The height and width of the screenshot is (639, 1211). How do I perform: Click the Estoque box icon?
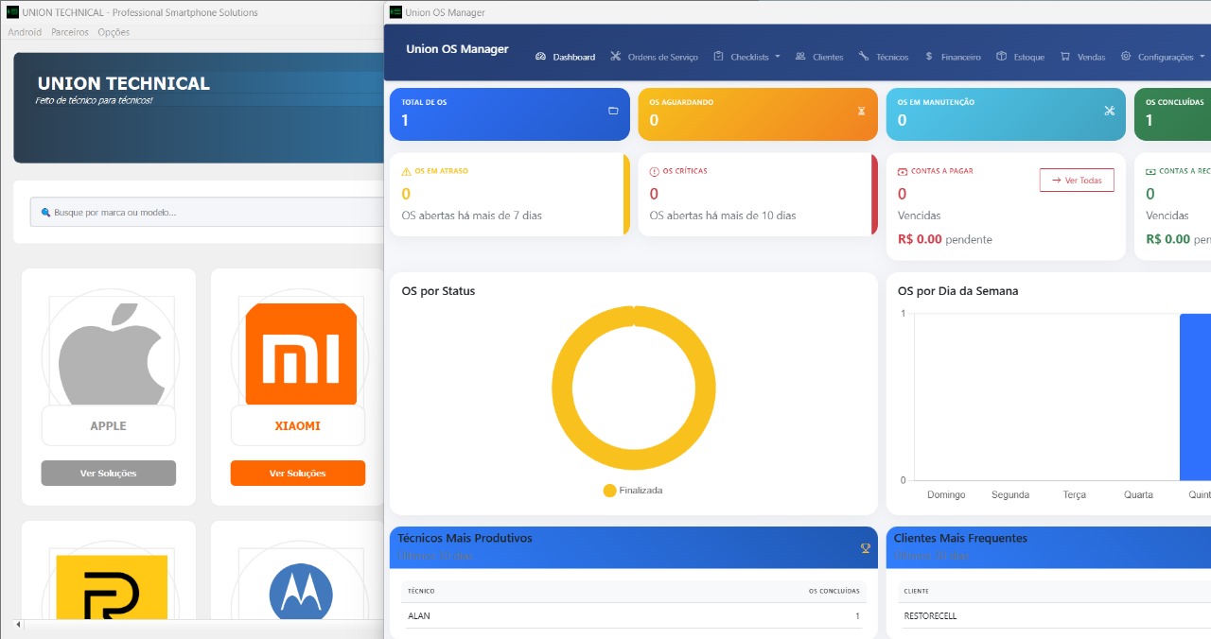tap(1001, 57)
